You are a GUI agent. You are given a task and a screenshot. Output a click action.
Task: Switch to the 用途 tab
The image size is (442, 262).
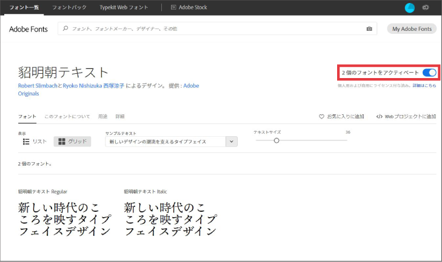point(102,117)
